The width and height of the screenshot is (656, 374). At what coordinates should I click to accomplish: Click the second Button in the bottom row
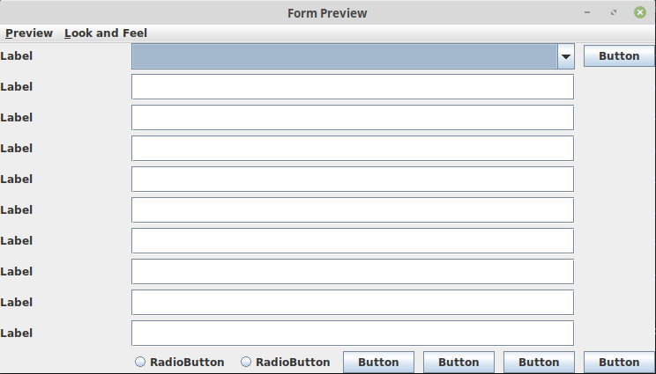tap(458, 362)
